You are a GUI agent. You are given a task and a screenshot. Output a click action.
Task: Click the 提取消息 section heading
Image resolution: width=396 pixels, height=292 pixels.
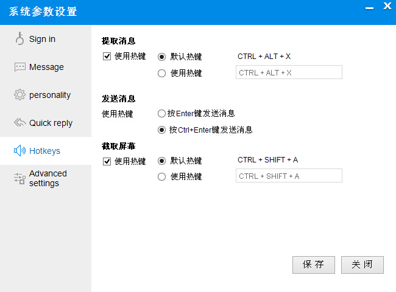[118, 41]
